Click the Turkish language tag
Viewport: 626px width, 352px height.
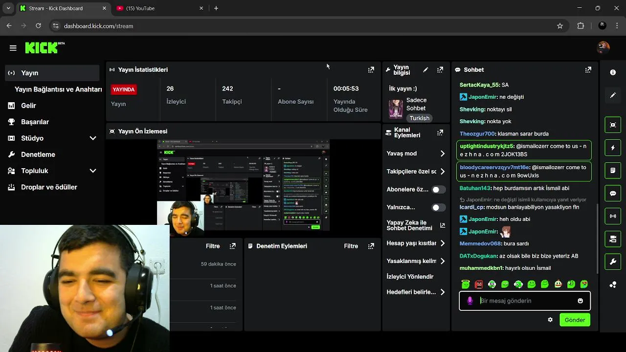click(420, 118)
